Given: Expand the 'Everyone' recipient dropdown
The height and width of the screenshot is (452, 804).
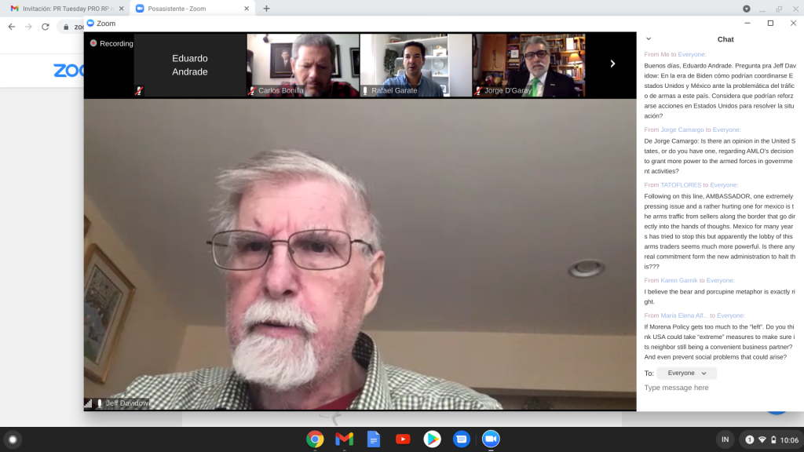Looking at the screenshot, I should pos(686,374).
